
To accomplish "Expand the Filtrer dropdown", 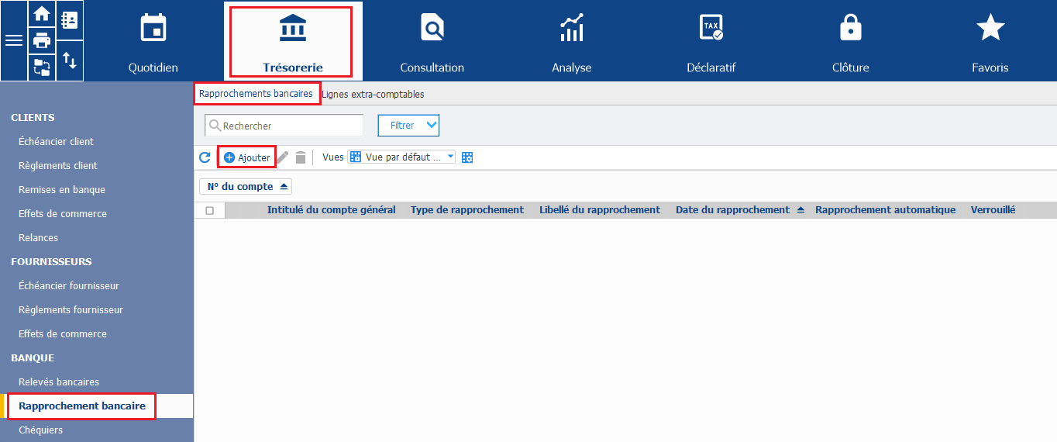I will (x=408, y=126).
